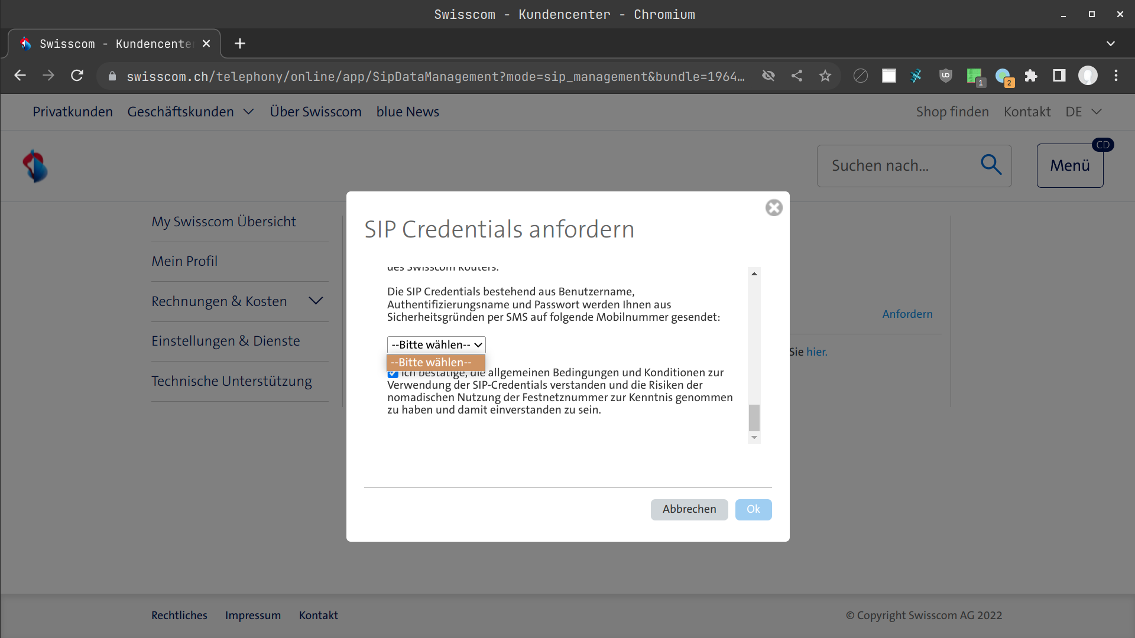This screenshot has height=638, width=1135.
Task: Open the Bitte wählen mobile number dropdown
Action: pos(436,344)
